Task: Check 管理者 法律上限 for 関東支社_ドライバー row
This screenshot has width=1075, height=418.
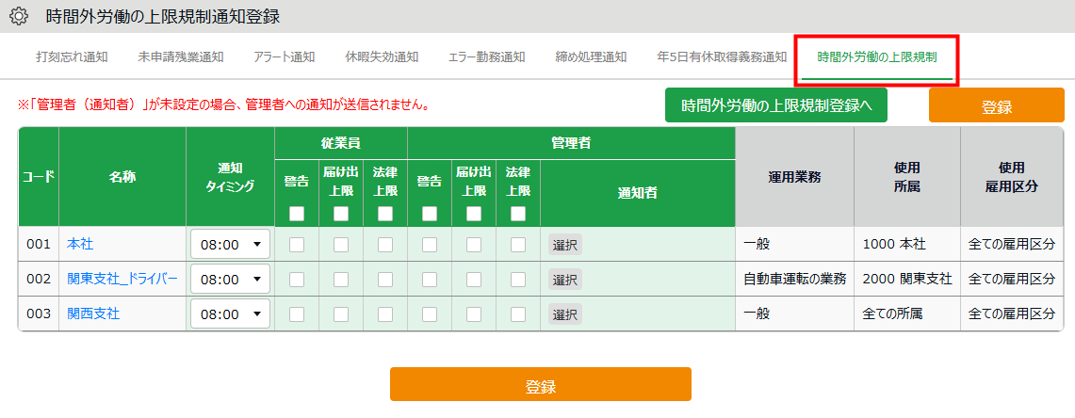Action: 518,279
